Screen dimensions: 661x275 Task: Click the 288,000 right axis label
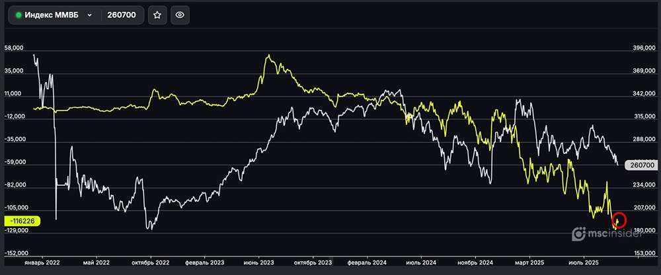point(644,139)
